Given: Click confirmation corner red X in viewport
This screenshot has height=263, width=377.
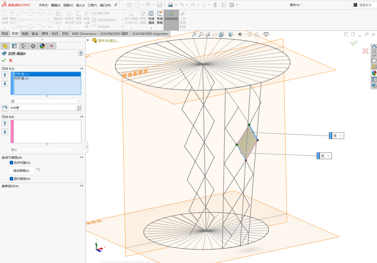Looking at the screenshot, I should [365, 51].
